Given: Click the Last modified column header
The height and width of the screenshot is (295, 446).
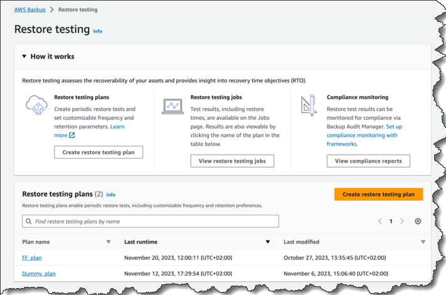Looking at the screenshot, I should [x=302, y=242].
